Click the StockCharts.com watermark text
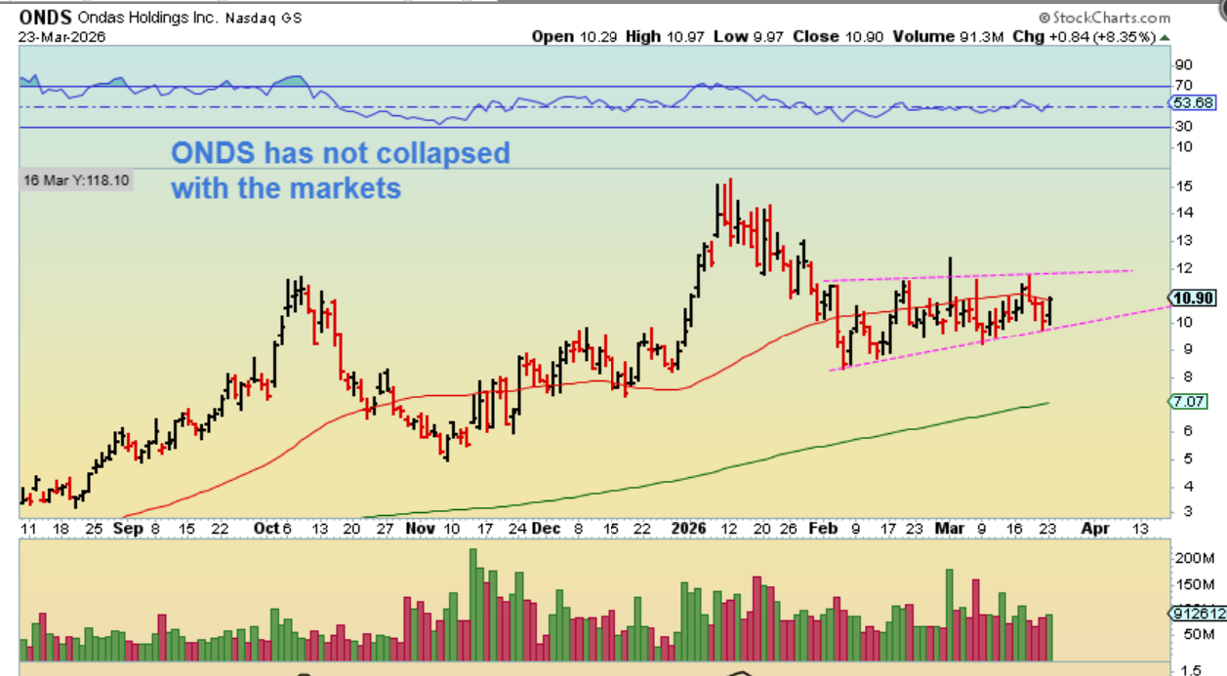1227x676 pixels. pyautogui.click(x=1111, y=18)
